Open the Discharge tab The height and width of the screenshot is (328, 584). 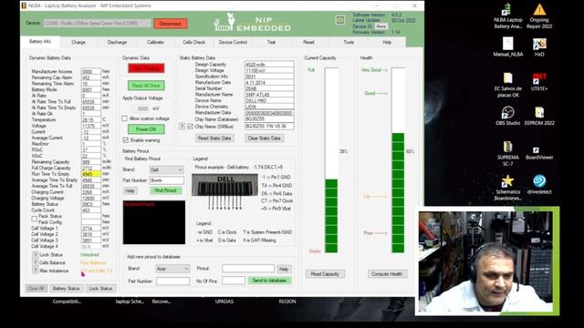117,42
